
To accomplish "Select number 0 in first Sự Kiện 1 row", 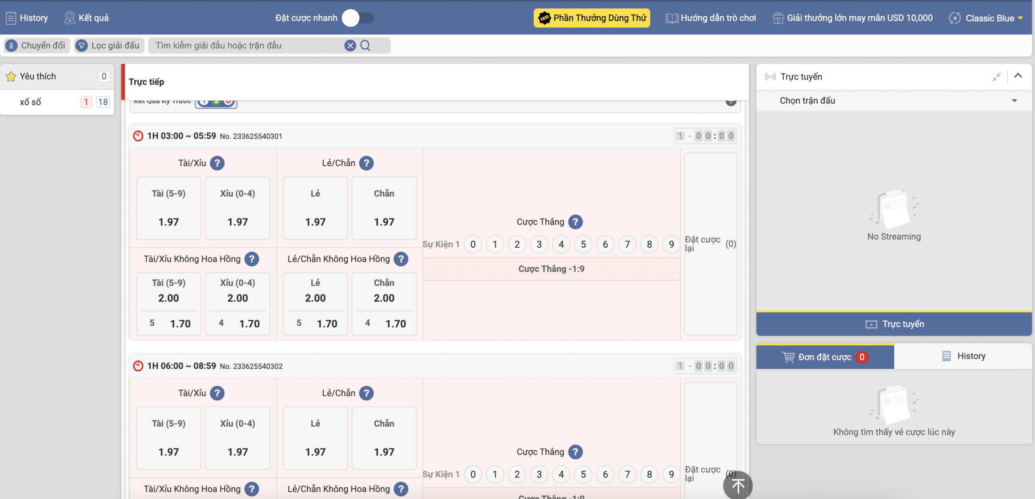I will [x=473, y=244].
